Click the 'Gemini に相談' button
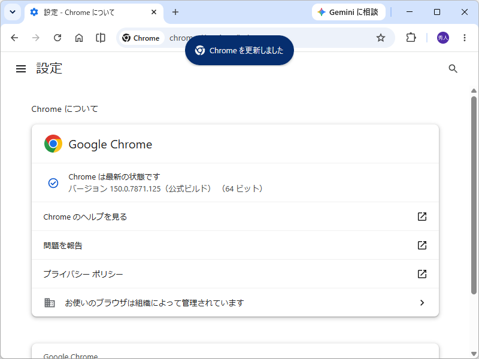This screenshot has height=359, width=479. pyautogui.click(x=348, y=12)
